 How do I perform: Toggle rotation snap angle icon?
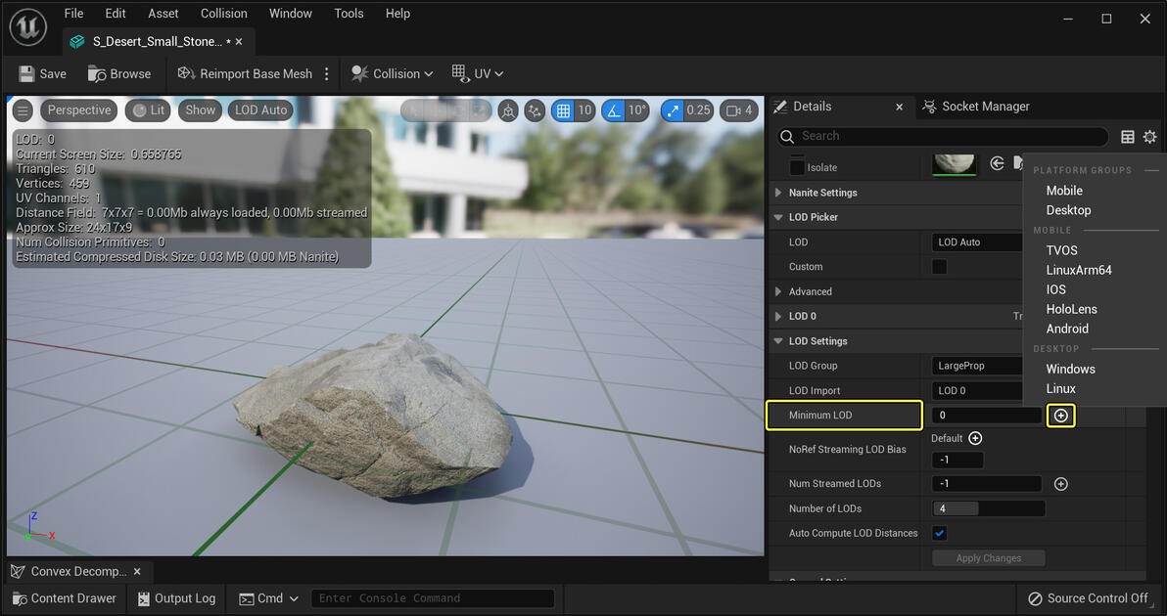coord(614,110)
